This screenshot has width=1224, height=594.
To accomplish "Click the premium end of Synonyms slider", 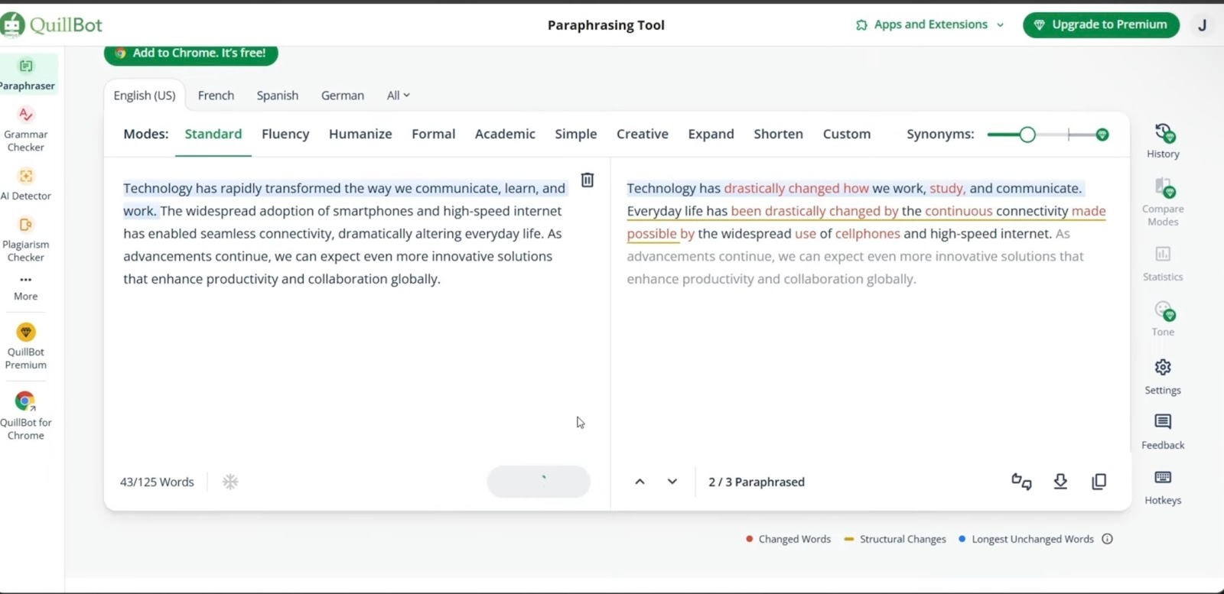I will [x=1102, y=135].
